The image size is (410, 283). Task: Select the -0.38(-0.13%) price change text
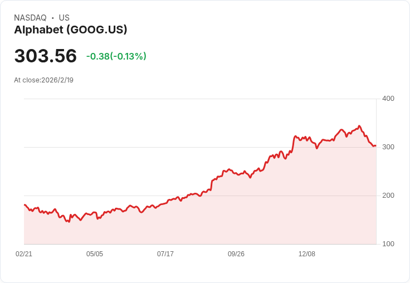tap(116, 56)
